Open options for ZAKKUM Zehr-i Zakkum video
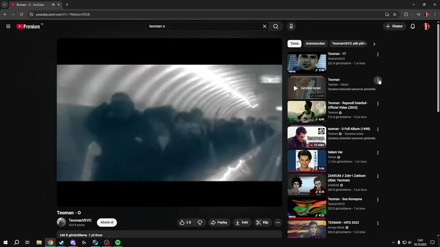 tap(378, 176)
